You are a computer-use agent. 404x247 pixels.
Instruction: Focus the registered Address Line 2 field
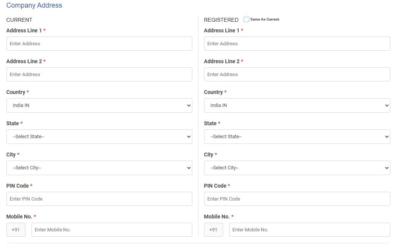[x=297, y=75]
